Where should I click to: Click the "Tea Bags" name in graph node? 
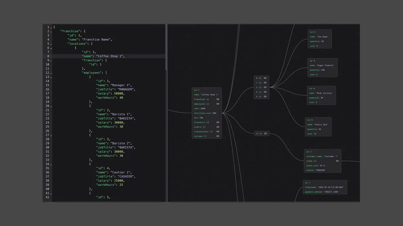[323, 37]
